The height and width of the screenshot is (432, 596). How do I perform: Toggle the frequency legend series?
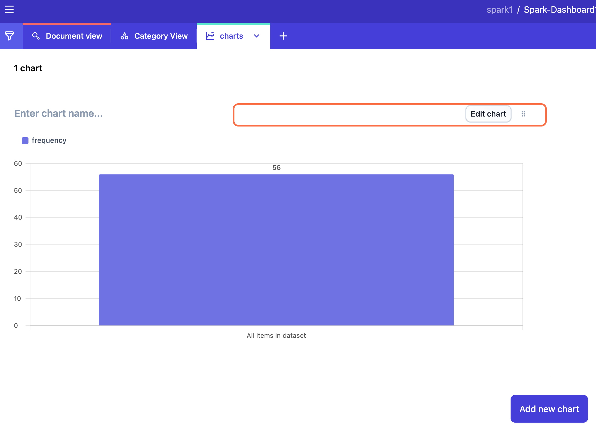pos(49,140)
